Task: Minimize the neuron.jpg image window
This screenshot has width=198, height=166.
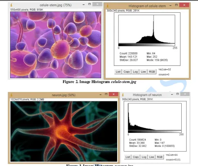Action: (x=100, y=94)
